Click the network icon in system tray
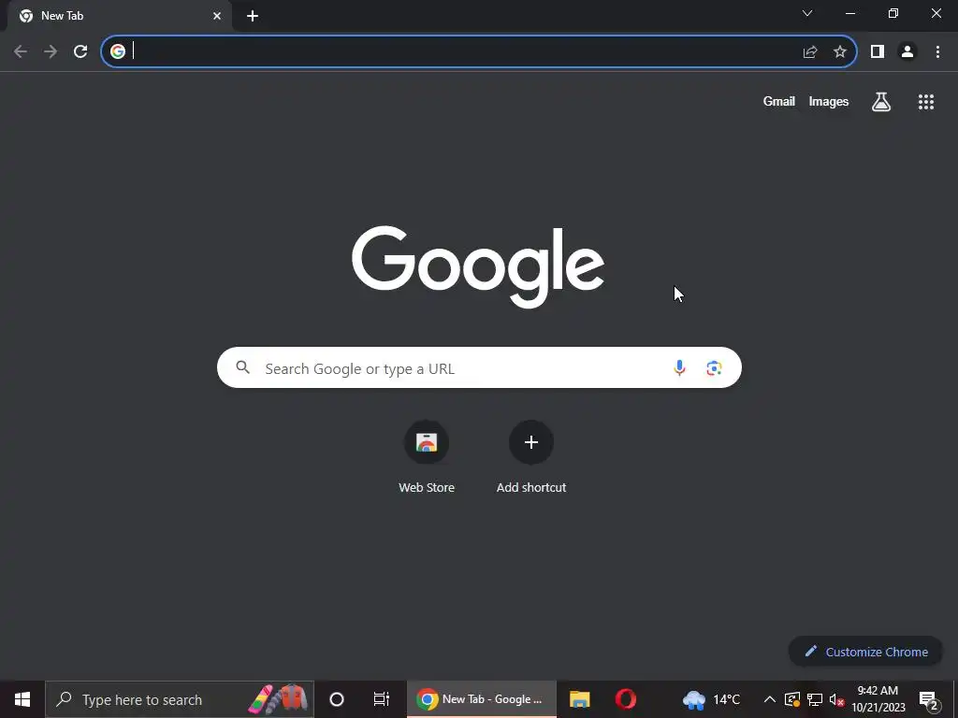 (x=815, y=699)
